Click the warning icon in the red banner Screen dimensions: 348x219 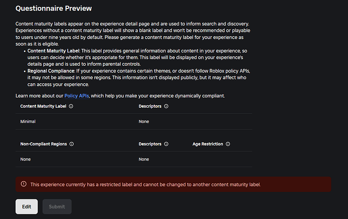tap(23, 184)
